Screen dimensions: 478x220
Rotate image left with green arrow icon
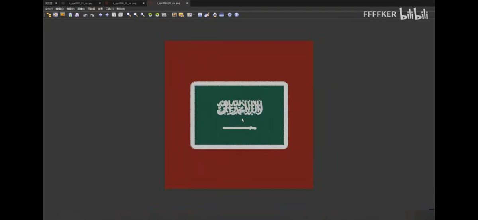150,15
